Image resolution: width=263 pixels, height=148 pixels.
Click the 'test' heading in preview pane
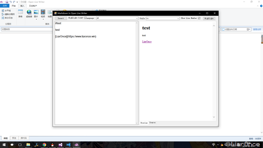[x=146, y=28]
